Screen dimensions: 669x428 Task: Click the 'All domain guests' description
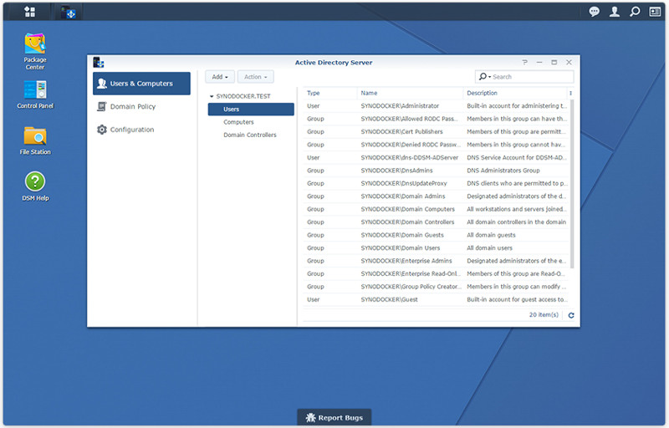[x=491, y=235]
